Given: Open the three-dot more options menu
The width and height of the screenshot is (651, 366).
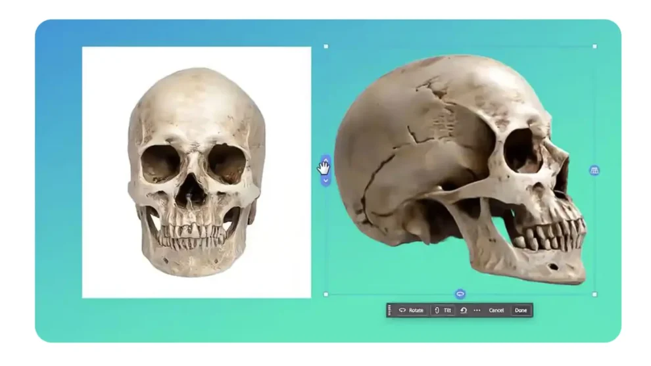Looking at the screenshot, I should tap(477, 310).
